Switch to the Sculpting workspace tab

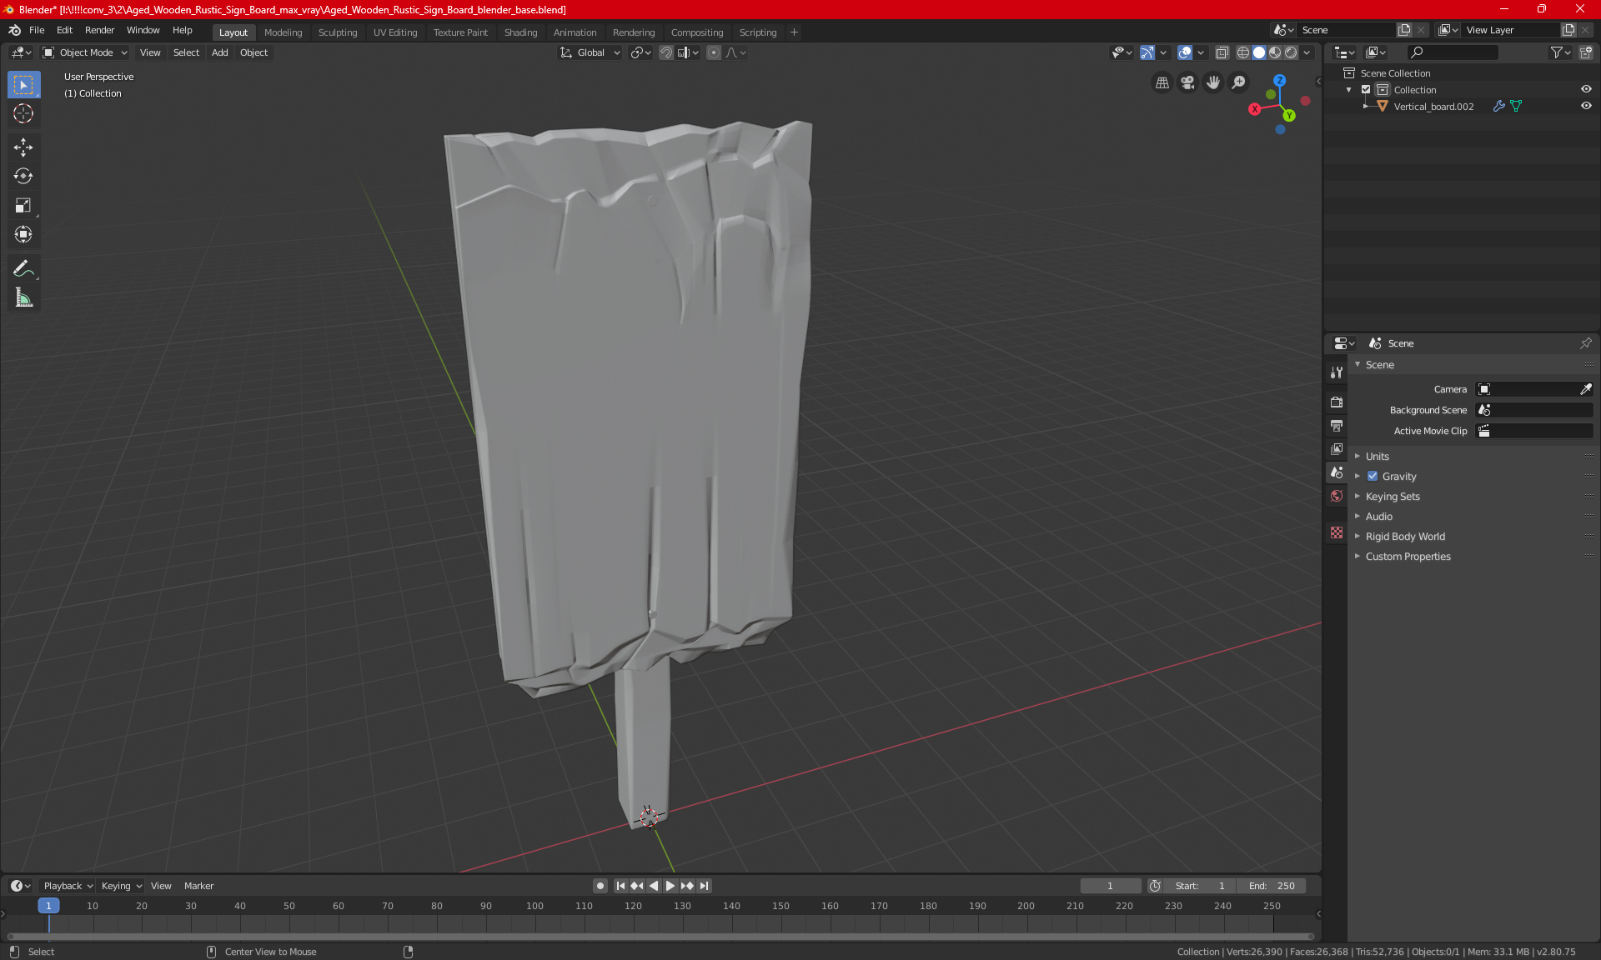point(337,32)
